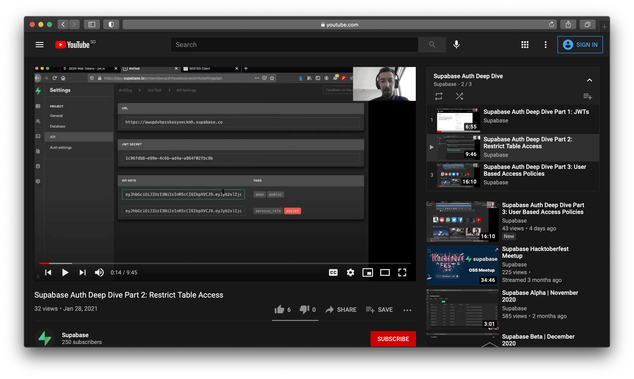Open the Supabase Auth Deep Dive playlist title
This screenshot has height=379, width=634.
468,76
